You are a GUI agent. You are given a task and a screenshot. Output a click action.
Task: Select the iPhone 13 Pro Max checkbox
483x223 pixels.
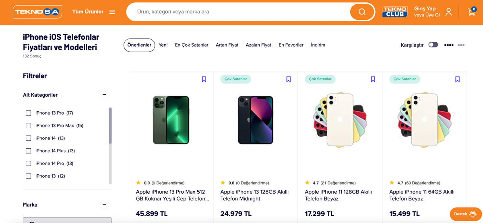[x=29, y=125]
